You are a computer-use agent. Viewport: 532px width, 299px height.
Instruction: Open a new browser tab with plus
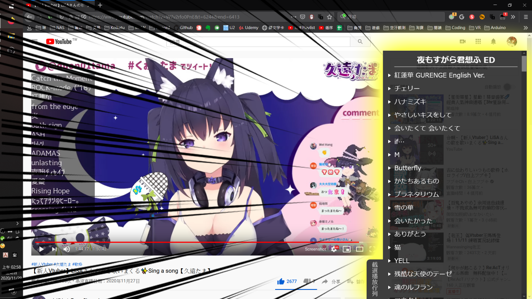click(100, 5)
